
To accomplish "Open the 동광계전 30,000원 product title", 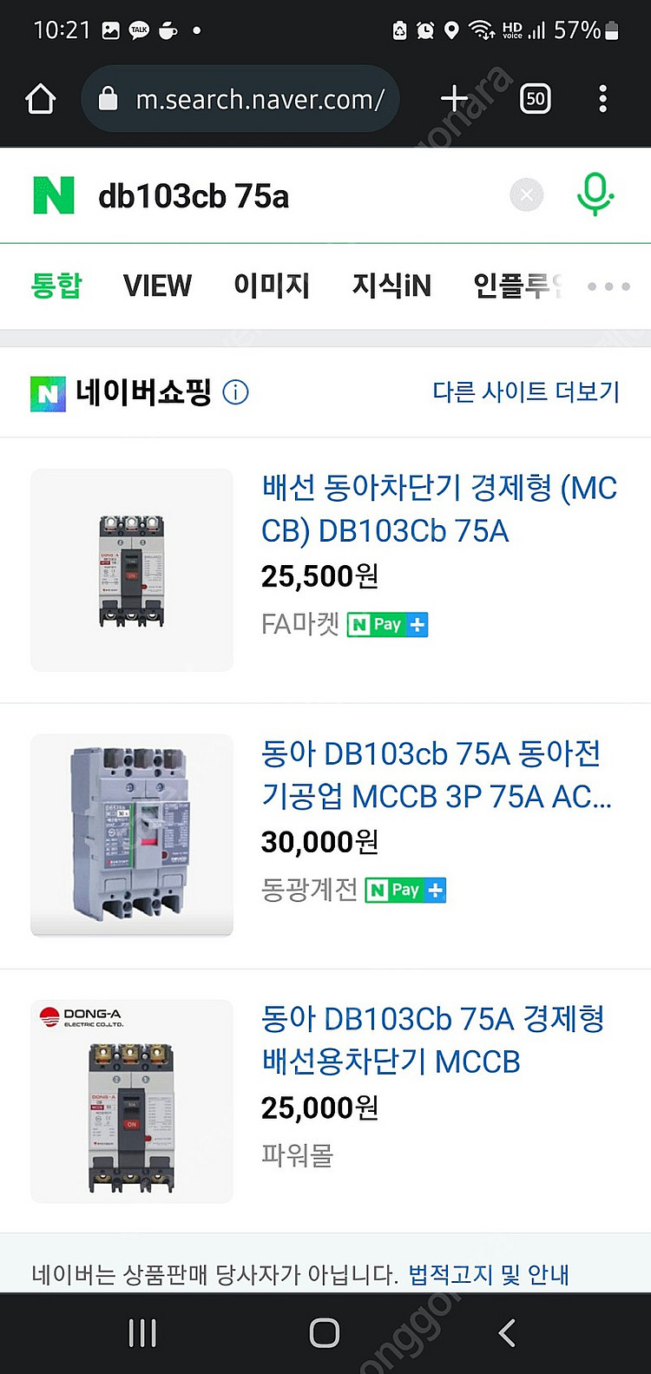I will click(x=437, y=774).
